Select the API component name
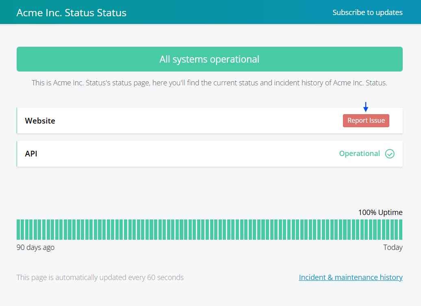The height and width of the screenshot is (306, 421). coord(31,154)
